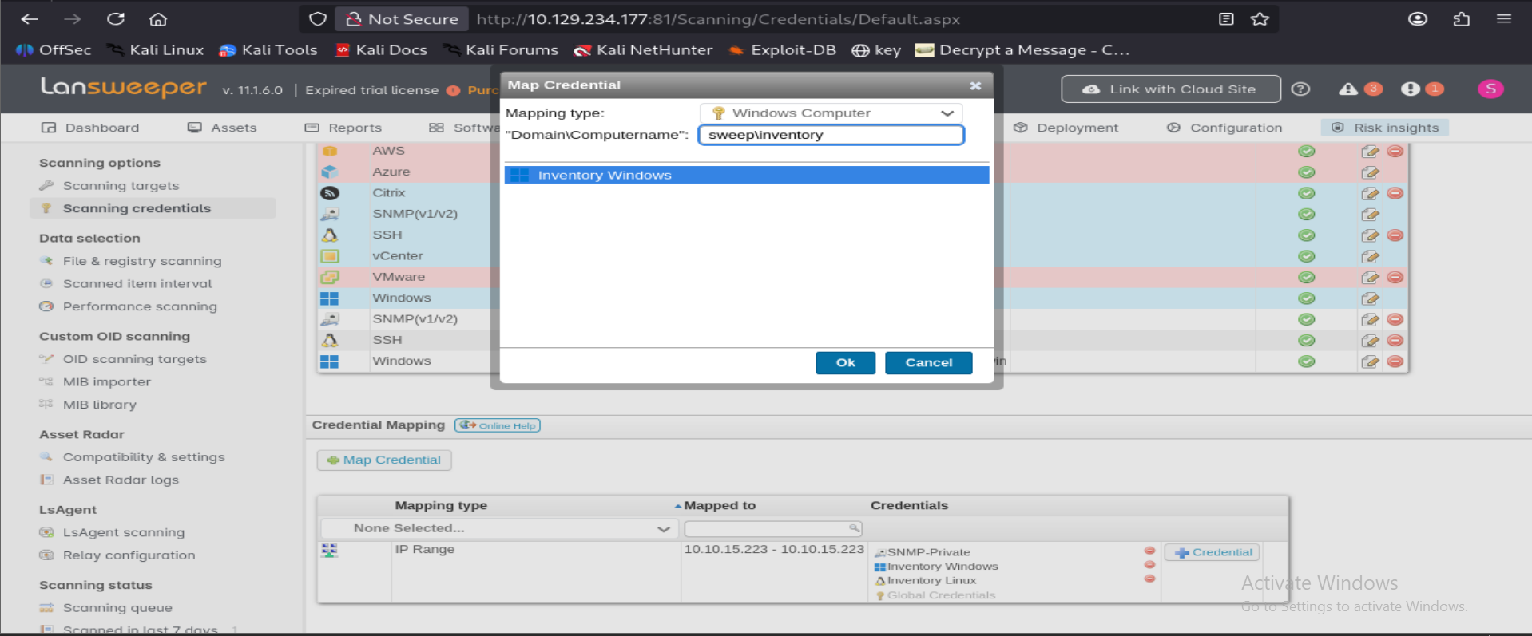This screenshot has width=1532, height=636.
Task: Open the browser account icon
Action: pos(1418,19)
